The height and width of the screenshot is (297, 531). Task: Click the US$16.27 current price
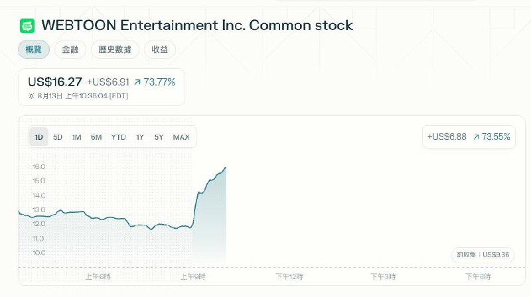coord(55,82)
